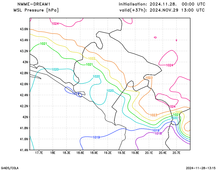Click the 19.8E longitude axis label
The image size is (220, 170).
point(135,153)
